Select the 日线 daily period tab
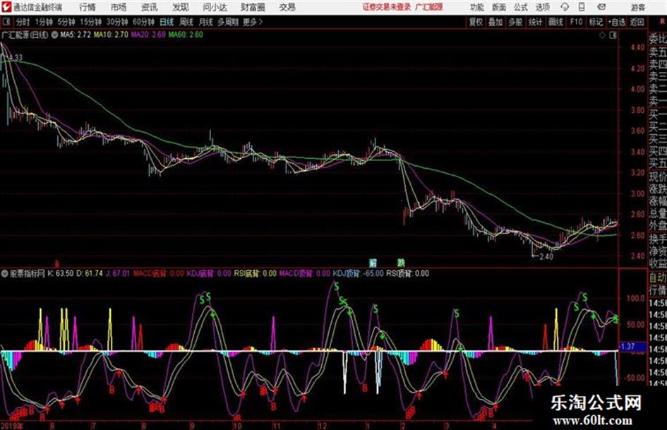 167,22
